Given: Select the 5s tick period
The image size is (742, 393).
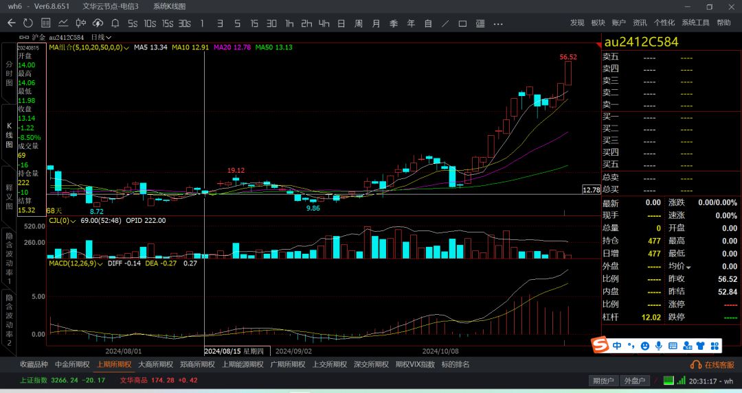Looking at the screenshot, I should (x=133, y=23).
